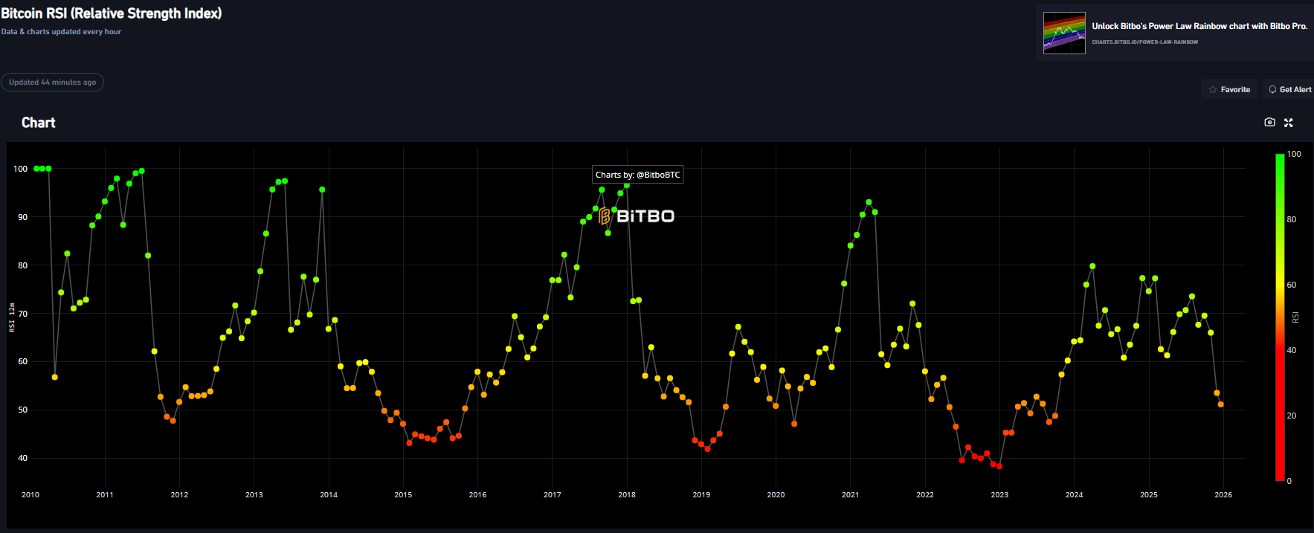Click the camera snapshot icon
Screen dimensions: 1314x533
[1269, 123]
